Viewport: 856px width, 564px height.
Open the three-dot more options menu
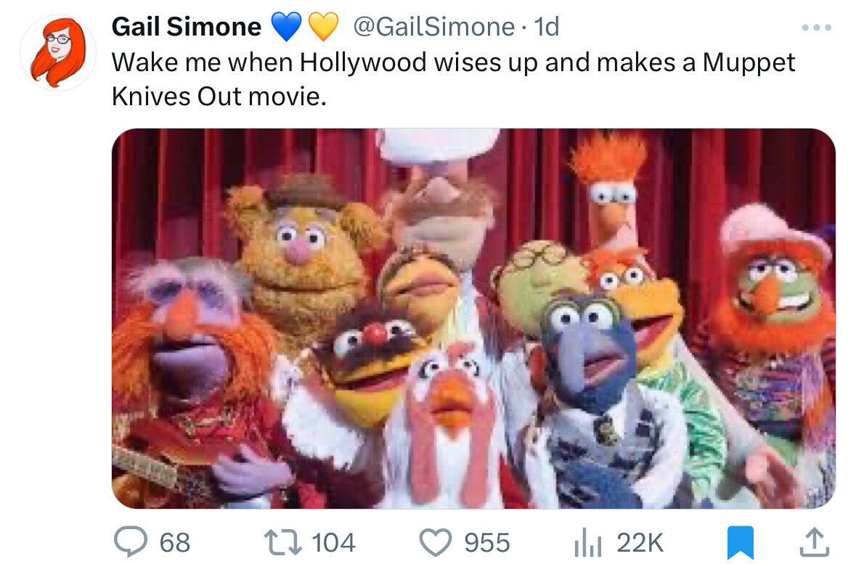816,28
